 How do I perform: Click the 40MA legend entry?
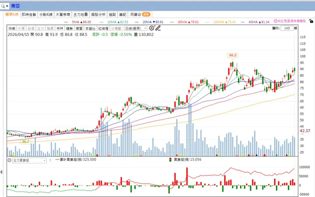[255, 22]
